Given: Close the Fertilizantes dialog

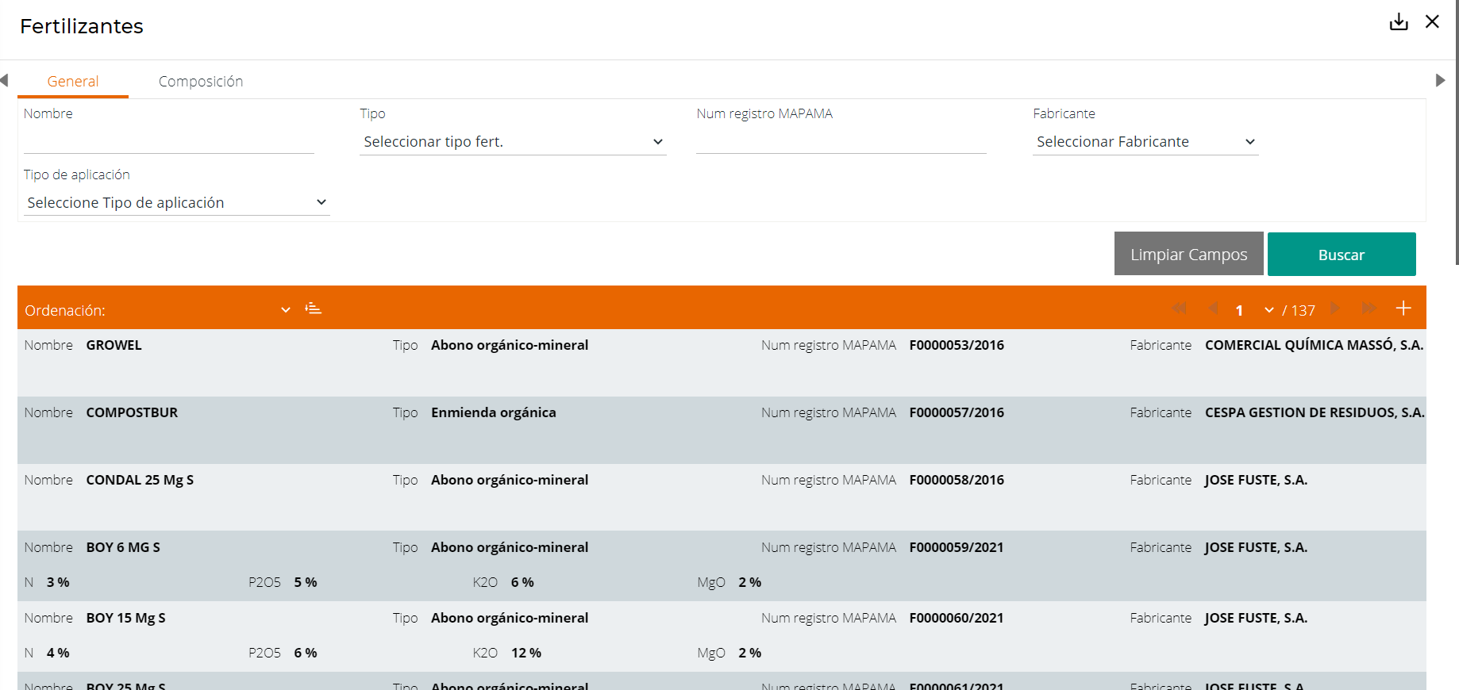Looking at the screenshot, I should click(x=1432, y=22).
